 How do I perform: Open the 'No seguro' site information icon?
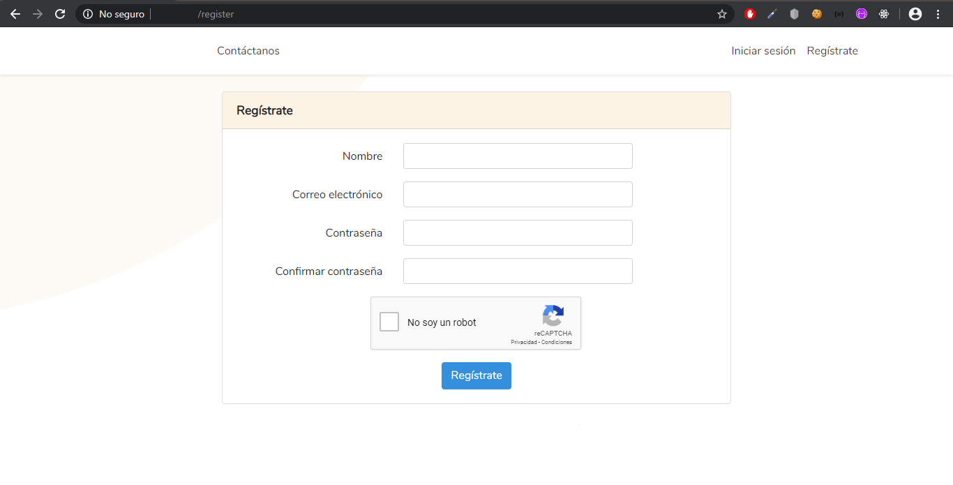(88, 14)
